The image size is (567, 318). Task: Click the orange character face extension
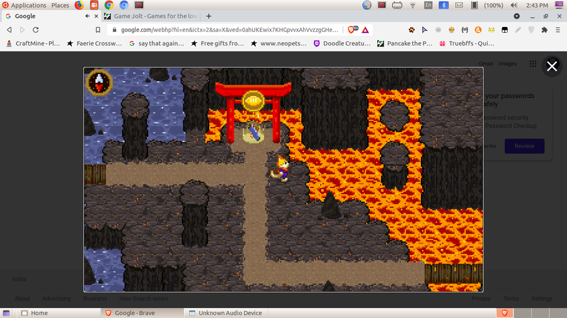452,30
